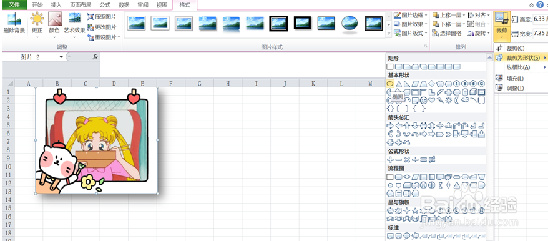548x241 pixels.
Task: Select the smiley face shape
Action: 424,100
